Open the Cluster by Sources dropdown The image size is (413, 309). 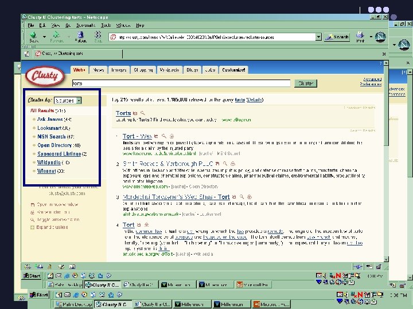(68, 100)
